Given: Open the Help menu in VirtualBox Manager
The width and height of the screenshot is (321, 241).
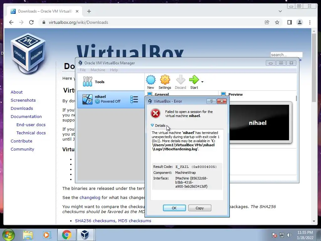Looking at the screenshot, I should pos(114,70).
